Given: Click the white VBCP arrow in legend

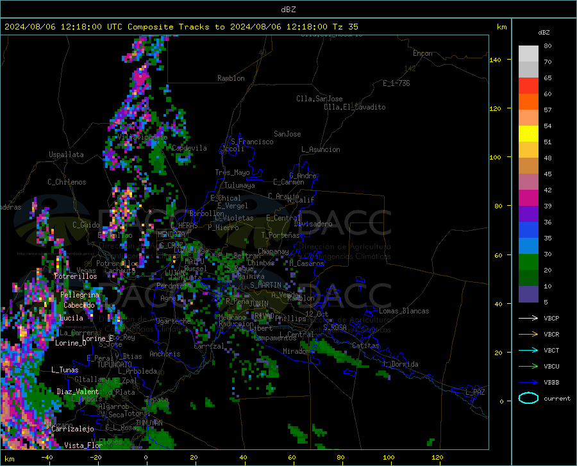Looking at the screenshot, I should (x=528, y=318).
